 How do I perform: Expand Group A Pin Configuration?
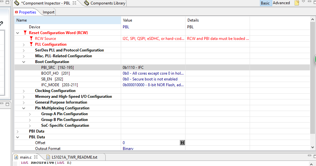coord(30,114)
